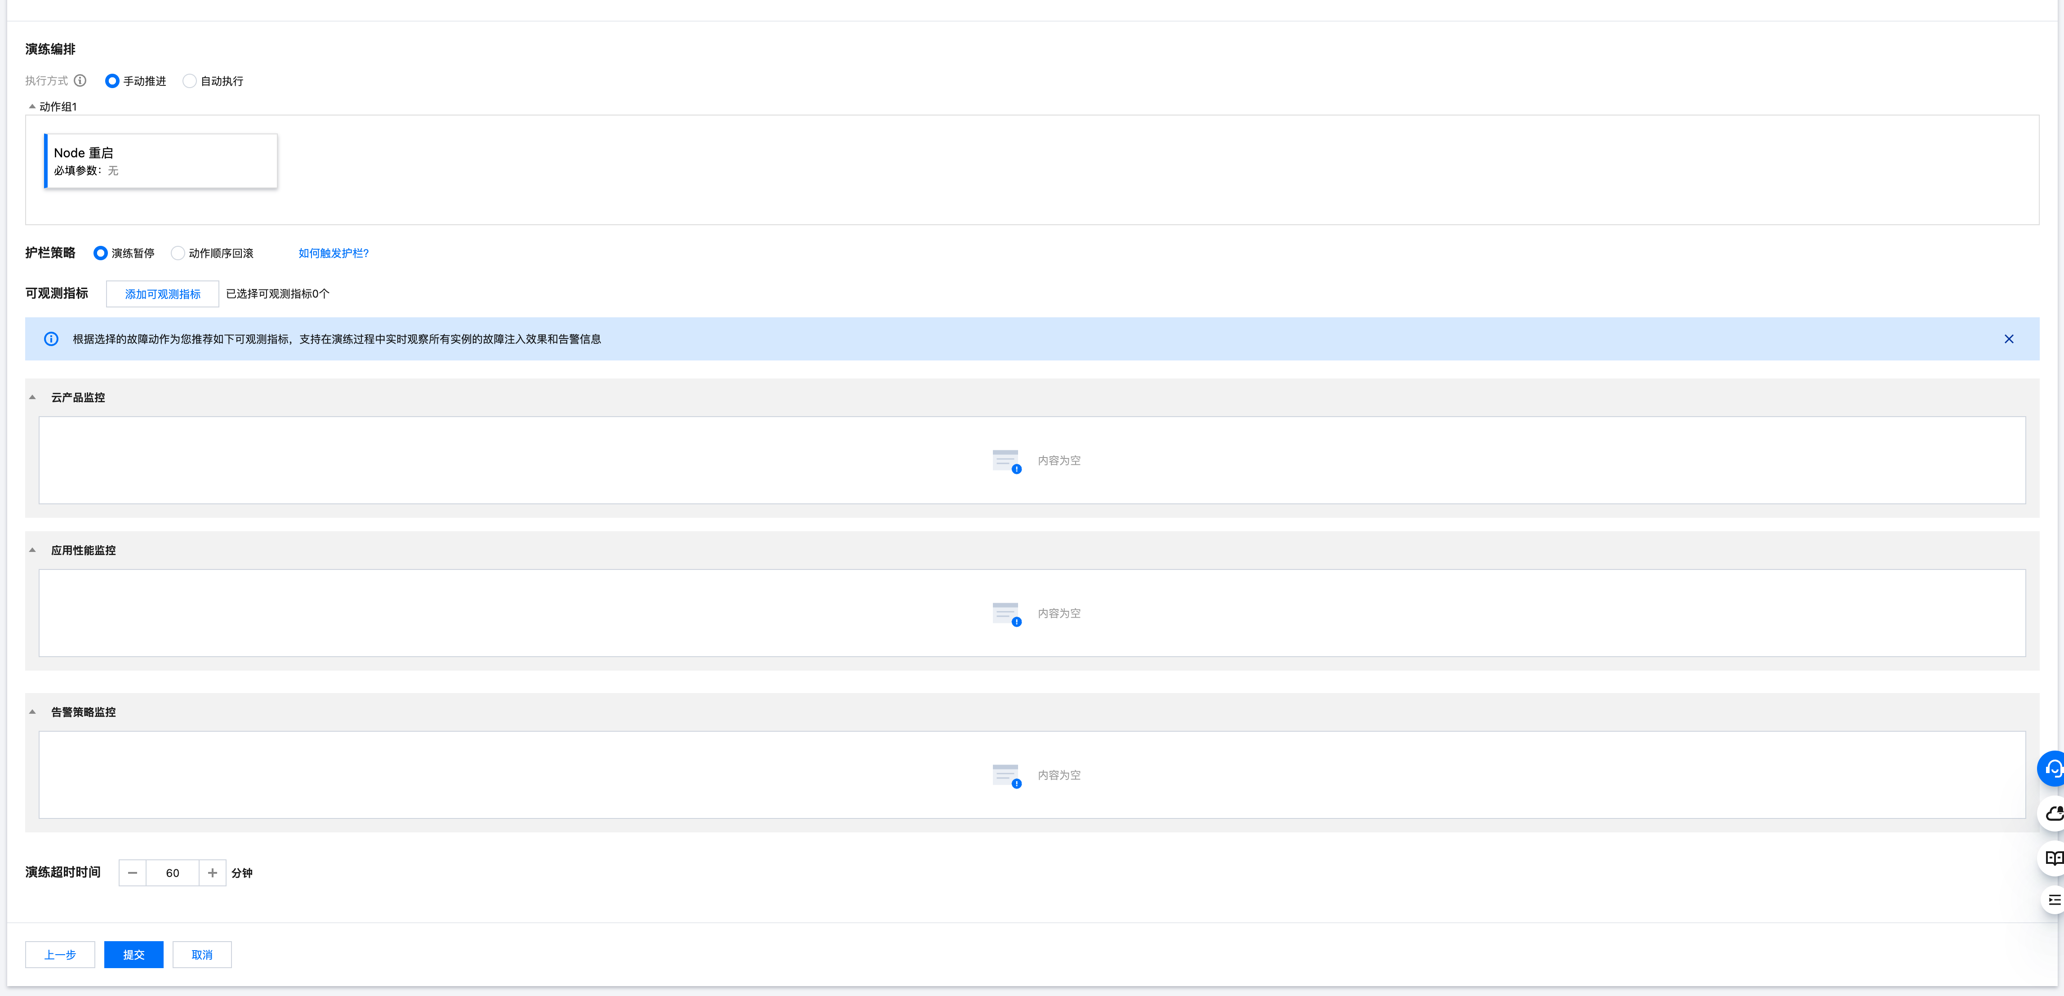Screen dimensions: 2064x996
Task: Select the 手动推进 radio option
Action: click(112, 81)
